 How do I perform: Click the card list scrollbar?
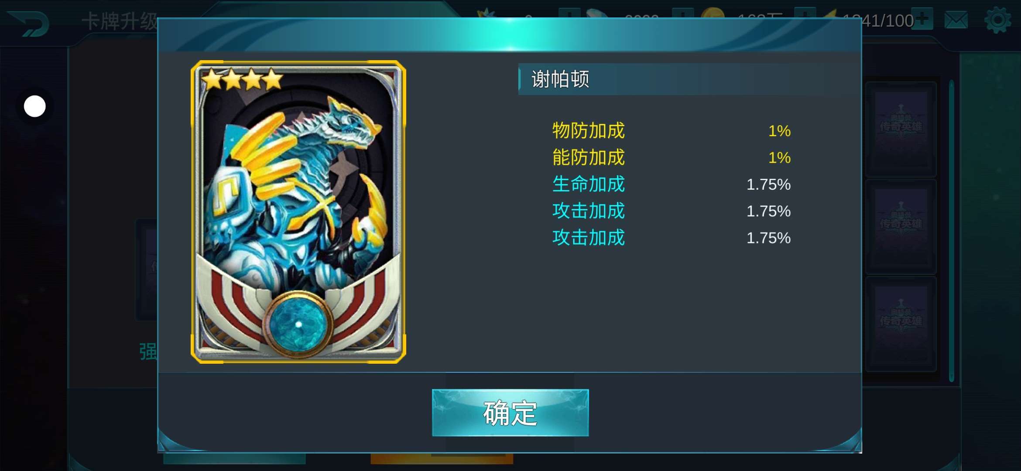[951, 231]
